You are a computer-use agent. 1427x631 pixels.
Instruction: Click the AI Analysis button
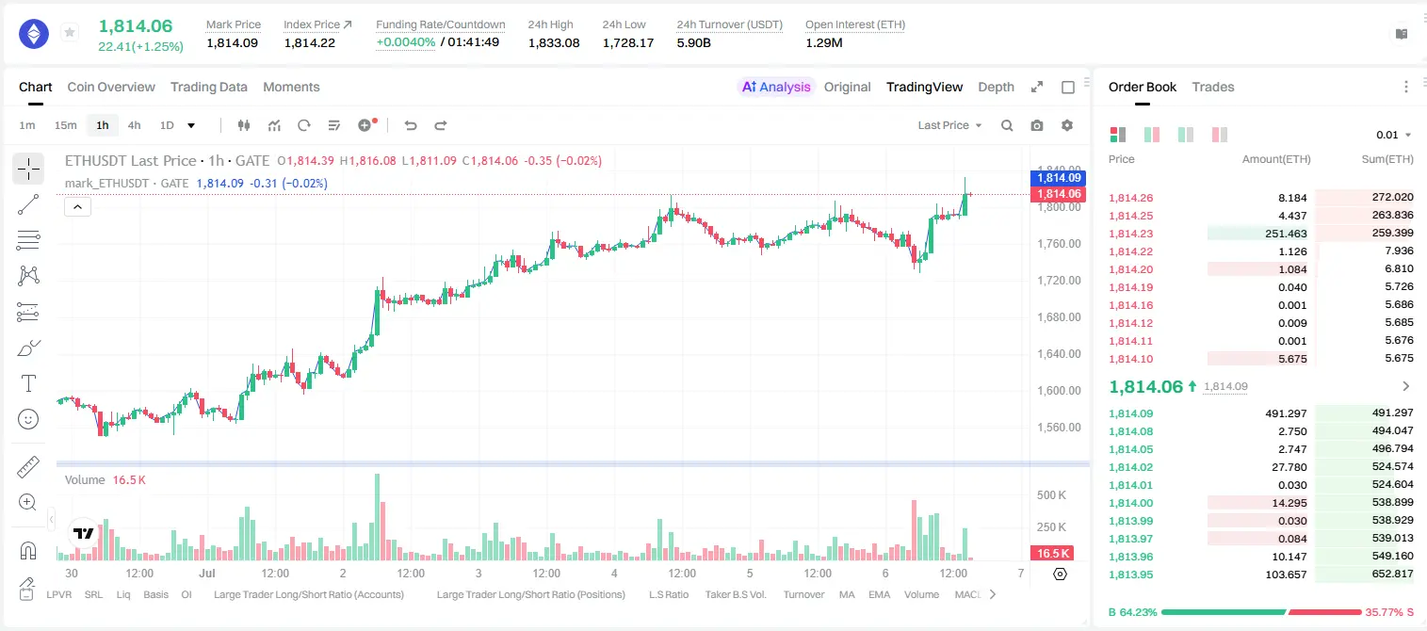[776, 87]
